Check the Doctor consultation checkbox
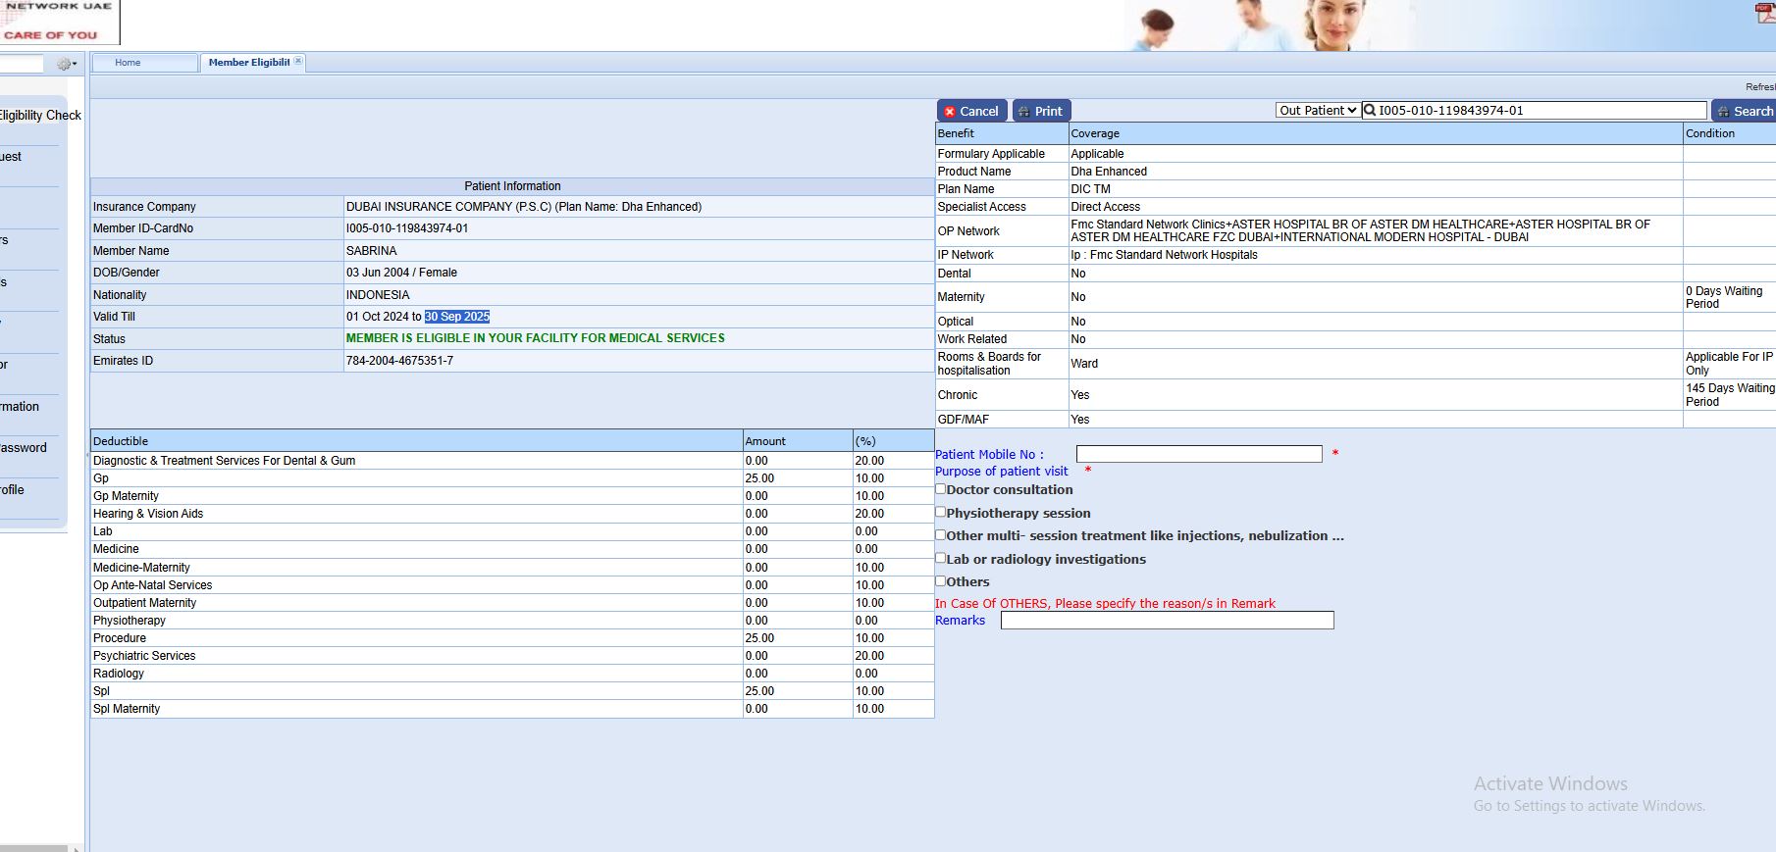This screenshot has width=1776, height=852. pyautogui.click(x=941, y=489)
